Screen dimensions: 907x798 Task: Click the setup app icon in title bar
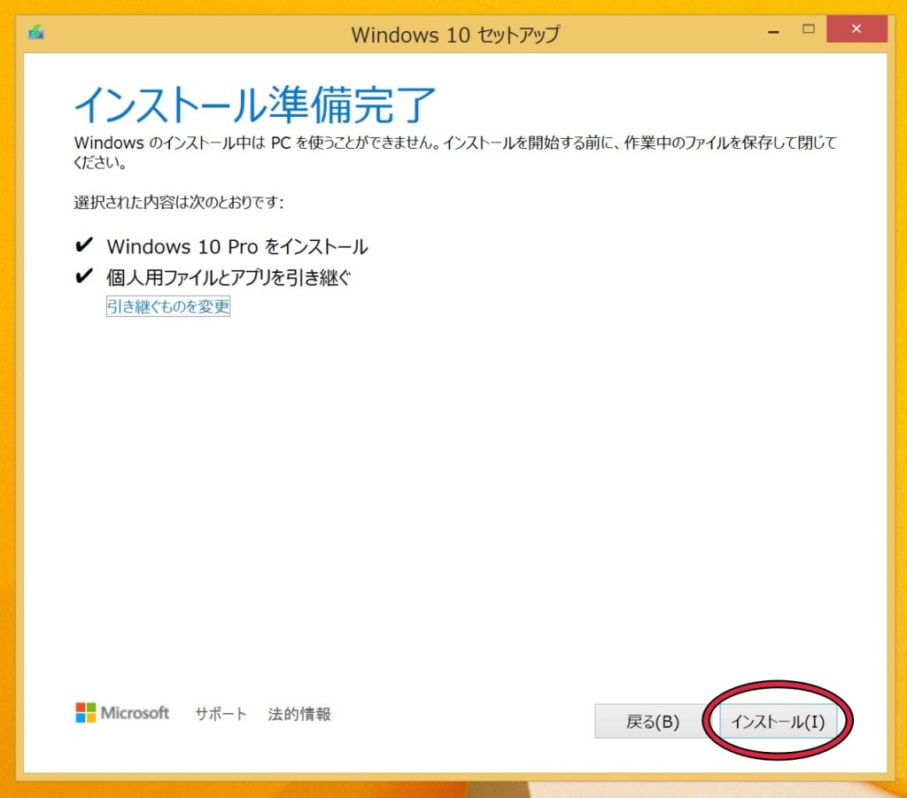[x=36, y=33]
